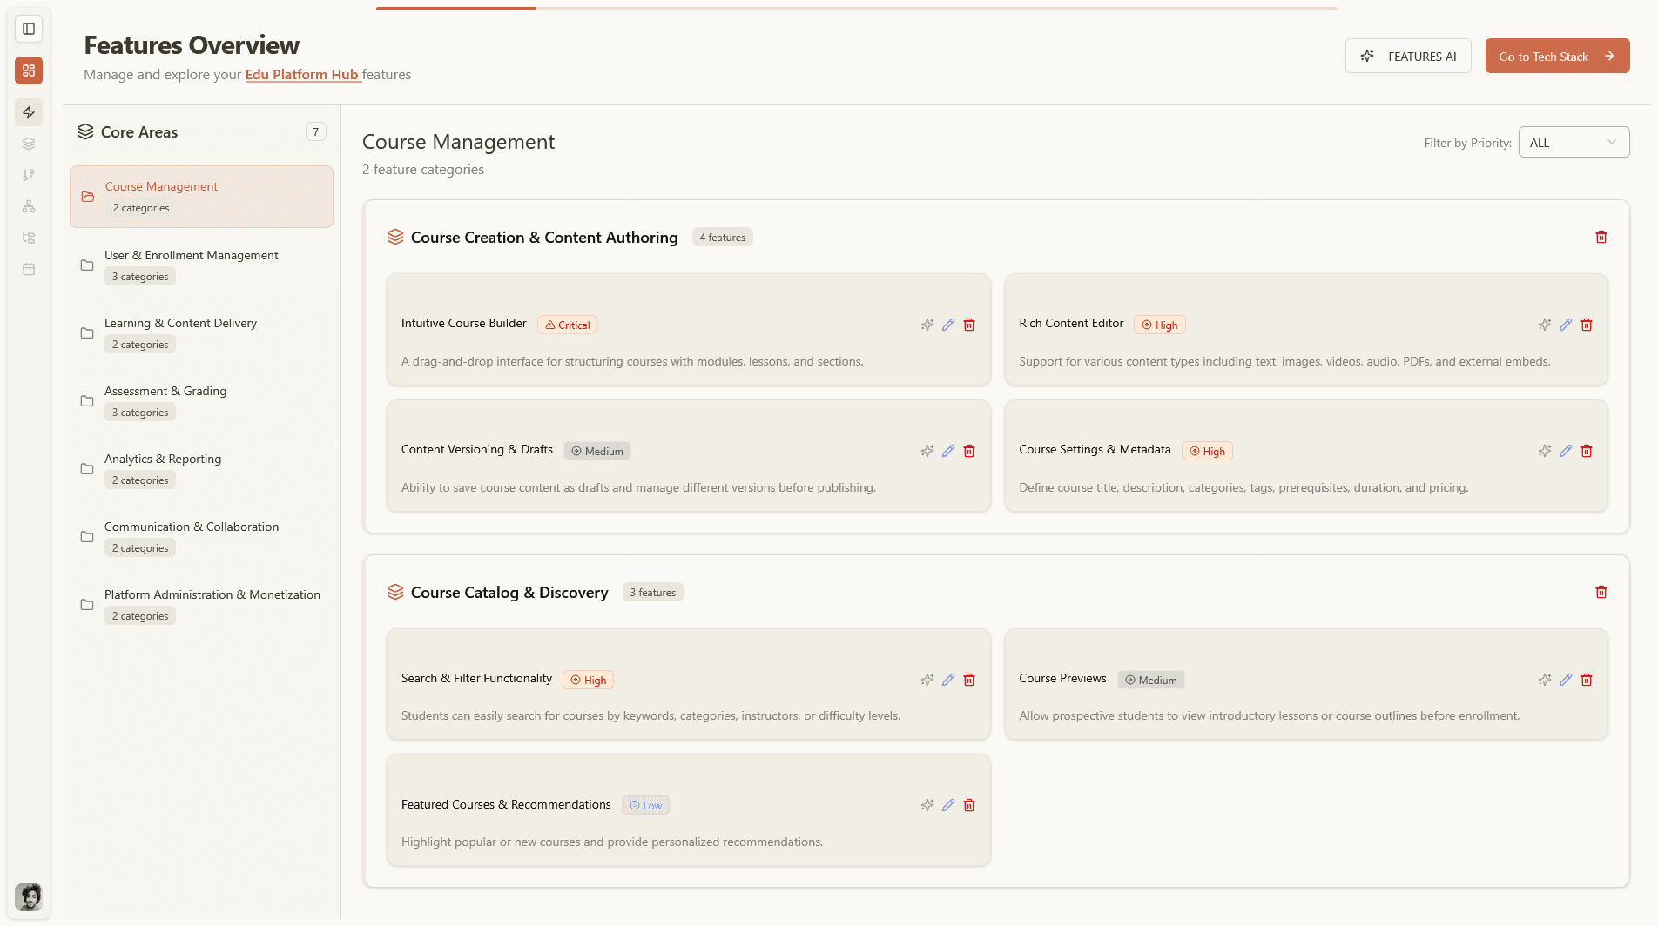The width and height of the screenshot is (1658, 926).
Task: Delete Featured Courses & Recommendations feature
Action: point(969,805)
